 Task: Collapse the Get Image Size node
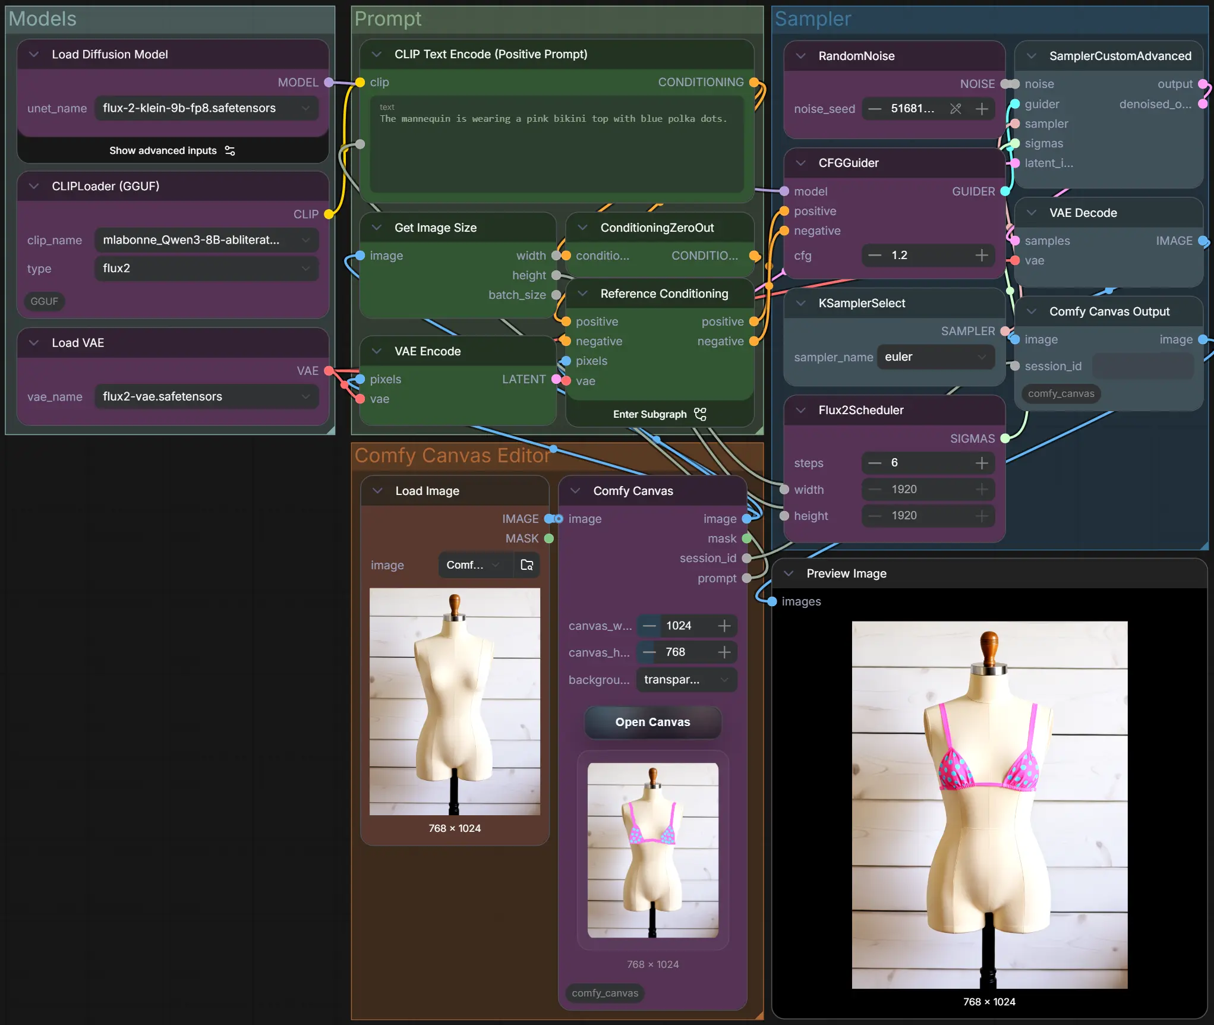[376, 228]
